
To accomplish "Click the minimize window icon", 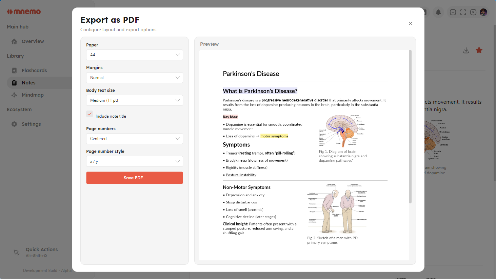I will tap(453, 12).
